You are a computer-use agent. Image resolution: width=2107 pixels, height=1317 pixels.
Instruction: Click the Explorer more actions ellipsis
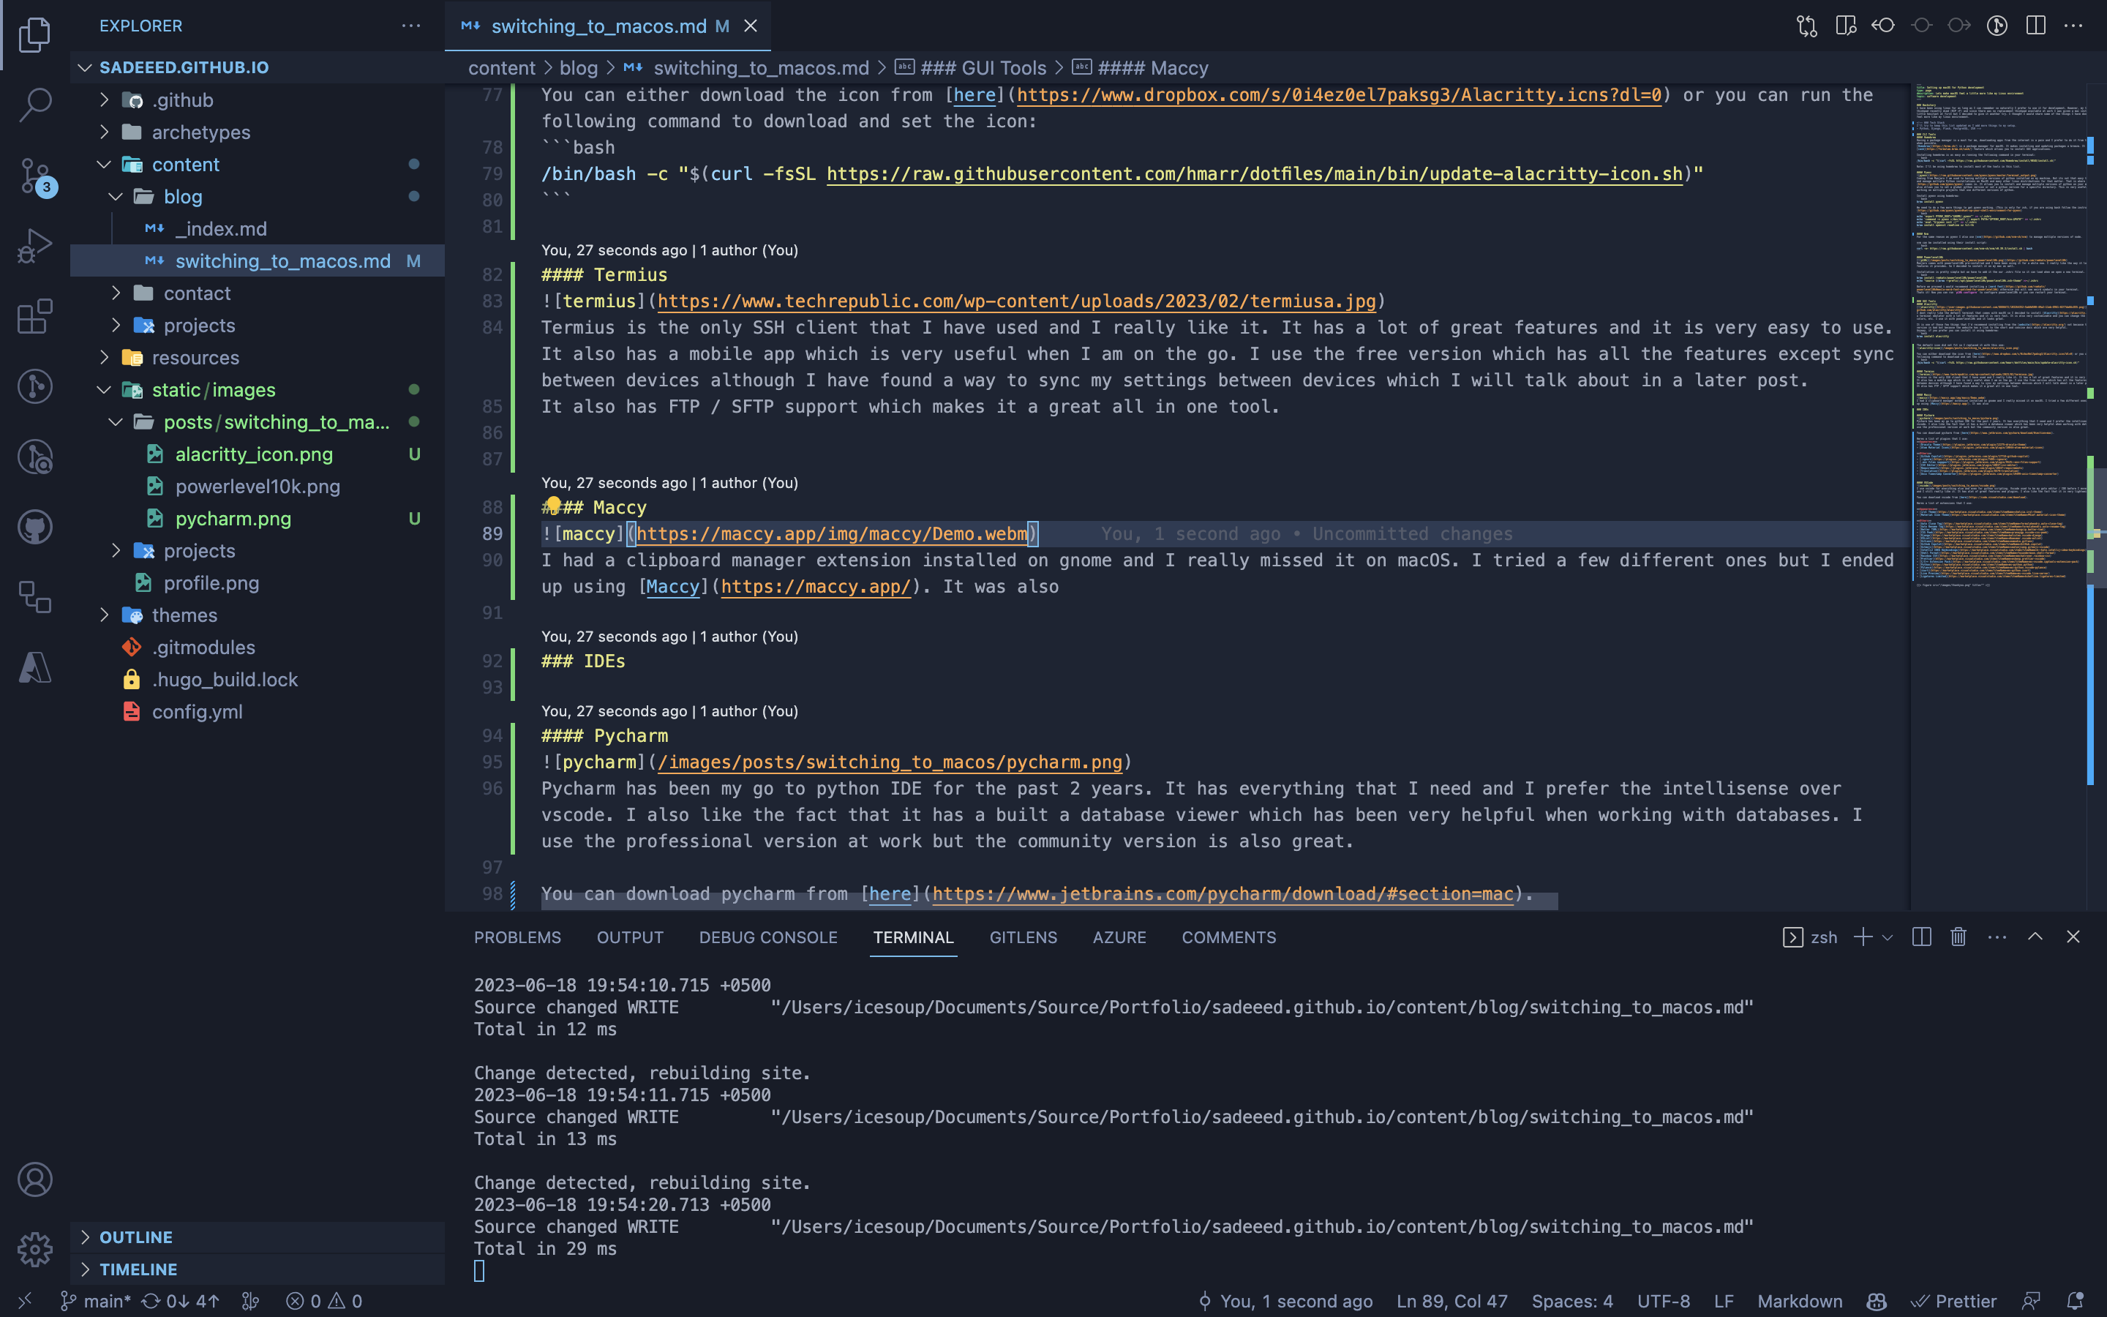[411, 26]
